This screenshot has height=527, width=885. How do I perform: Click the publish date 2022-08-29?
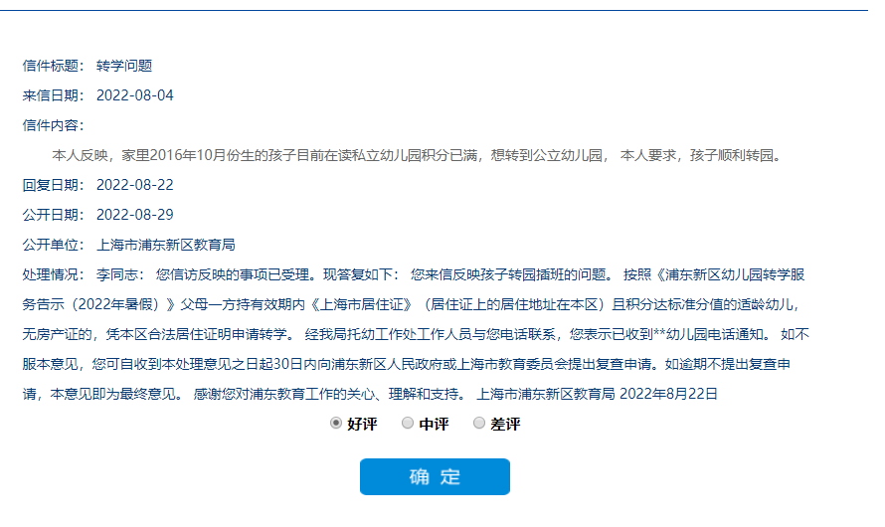[x=135, y=215]
